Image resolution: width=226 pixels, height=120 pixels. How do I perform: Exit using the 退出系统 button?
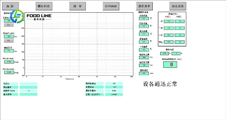tap(178, 6)
